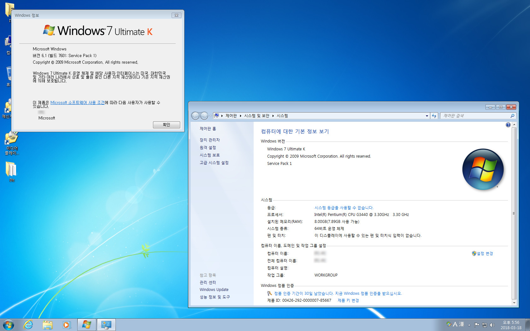530x331 pixels.
Task: Select the 64비트 운영 체제 text
Action: tap(329, 229)
